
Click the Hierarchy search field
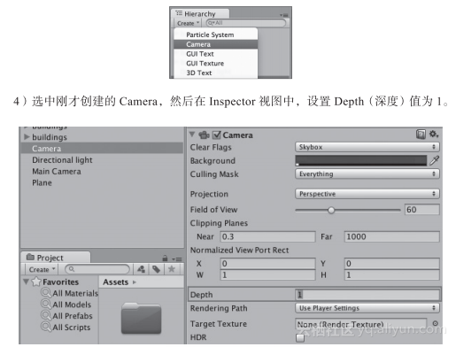[x=246, y=23]
